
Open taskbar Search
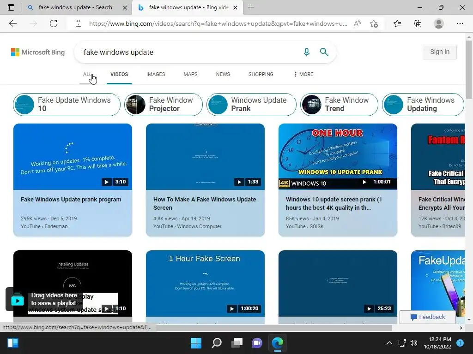pos(217,343)
